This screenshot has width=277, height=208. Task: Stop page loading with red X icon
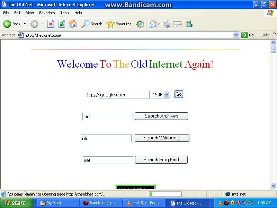click(51, 24)
